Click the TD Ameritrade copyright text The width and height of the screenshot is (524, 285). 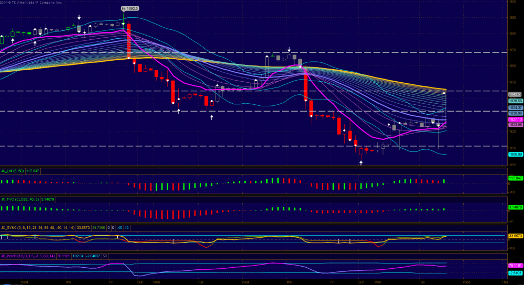(37, 2)
